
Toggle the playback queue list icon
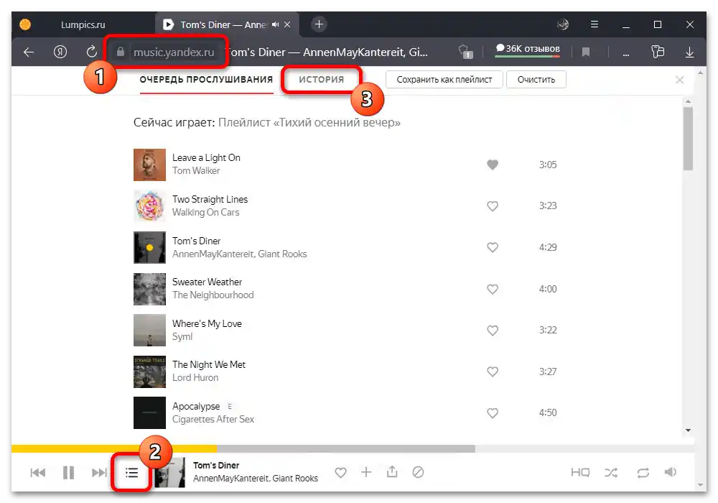click(x=132, y=472)
